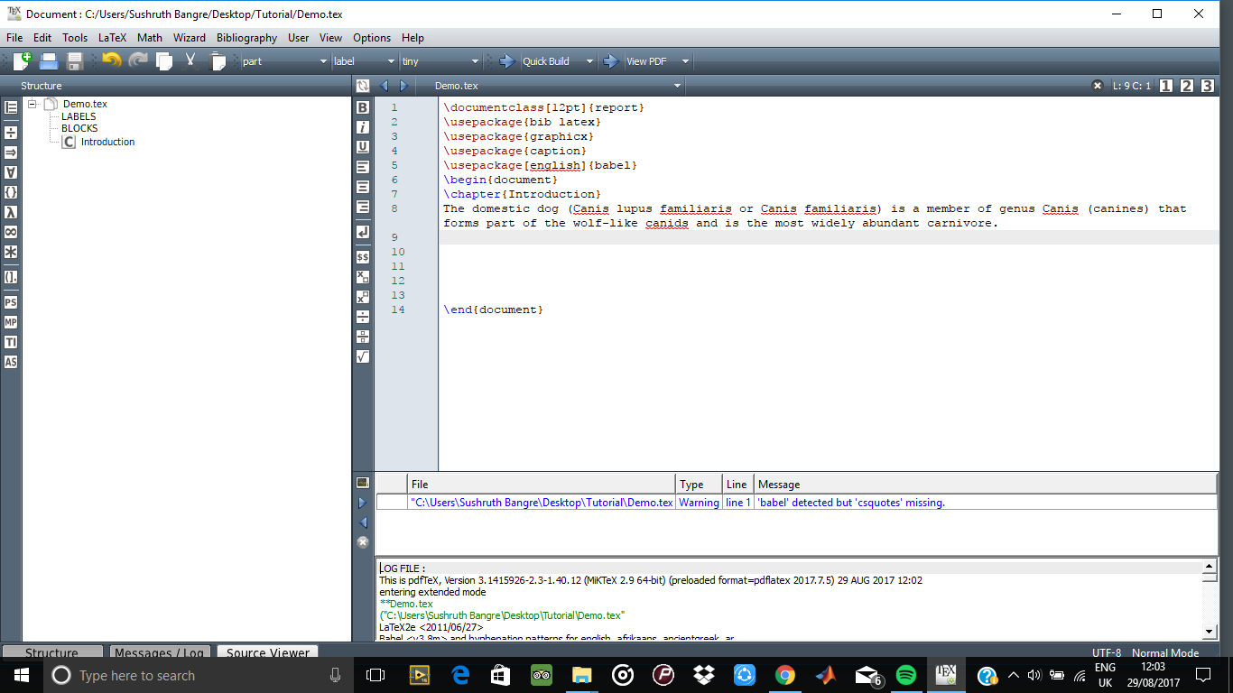
Task: Go to the previous LaTeX error
Action: click(x=363, y=522)
